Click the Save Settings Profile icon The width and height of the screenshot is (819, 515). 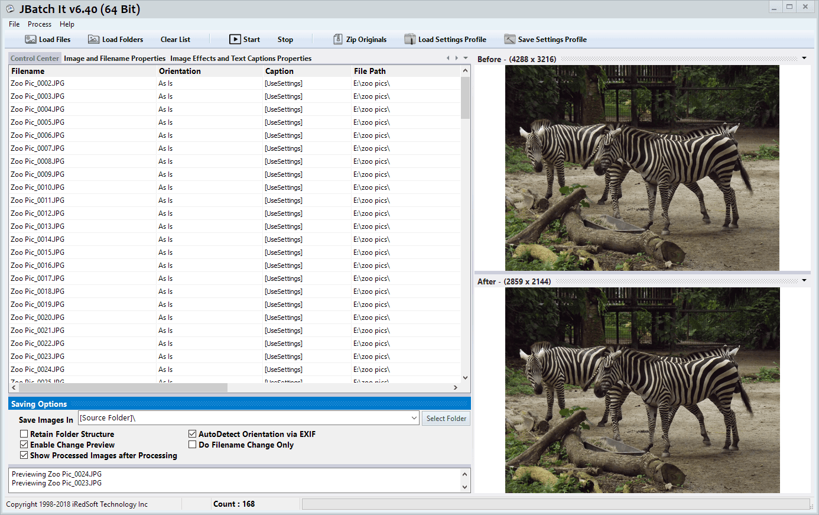[510, 40]
